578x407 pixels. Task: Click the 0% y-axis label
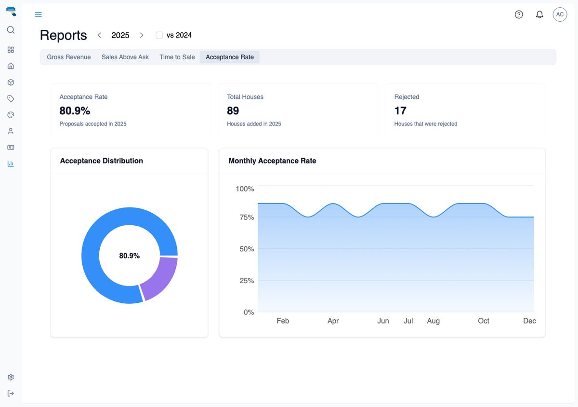coord(249,312)
